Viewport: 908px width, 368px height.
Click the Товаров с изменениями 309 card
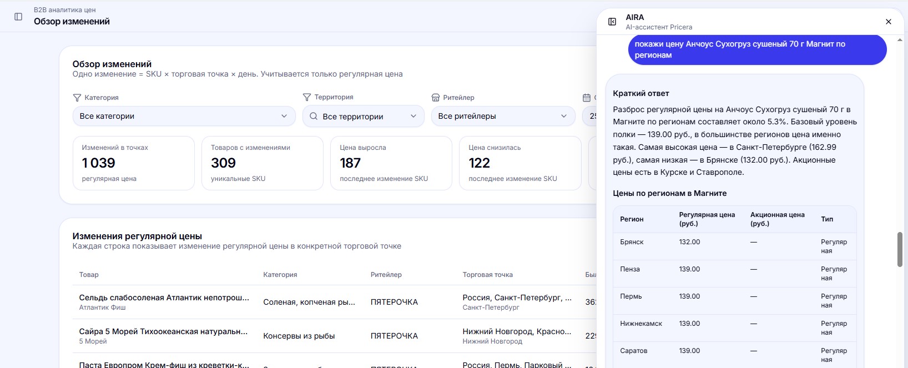coord(263,163)
